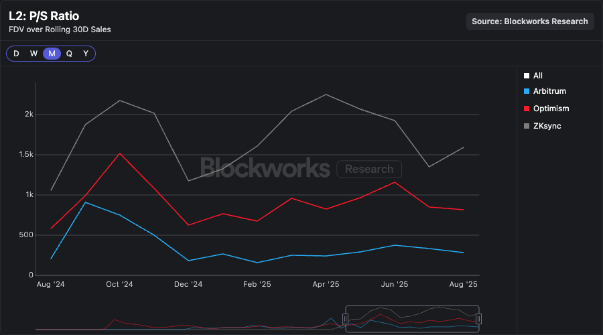The image size is (603, 335).
Task: Click the gray ZKsync legend color square
Action: tap(527, 126)
